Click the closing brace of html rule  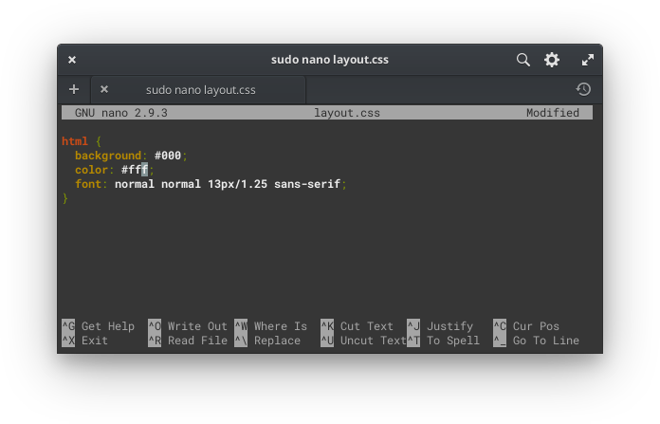coord(65,198)
